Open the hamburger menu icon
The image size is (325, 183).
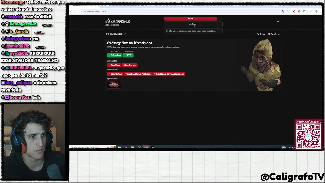click(278, 22)
